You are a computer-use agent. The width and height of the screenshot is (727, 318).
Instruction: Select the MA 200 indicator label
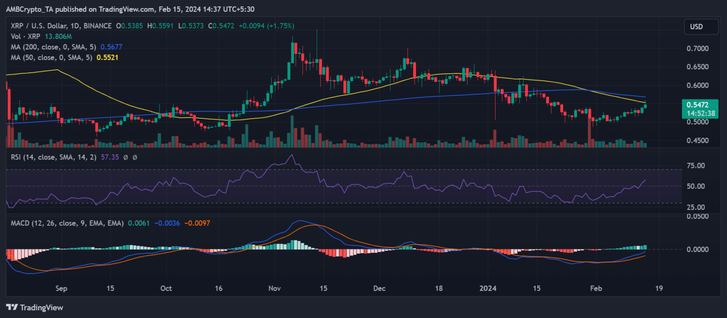(x=52, y=47)
